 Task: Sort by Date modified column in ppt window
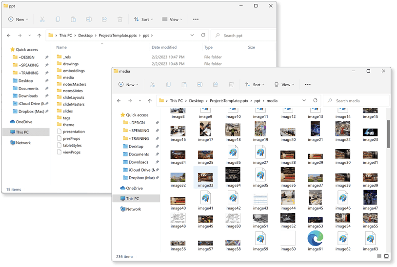coord(164,47)
